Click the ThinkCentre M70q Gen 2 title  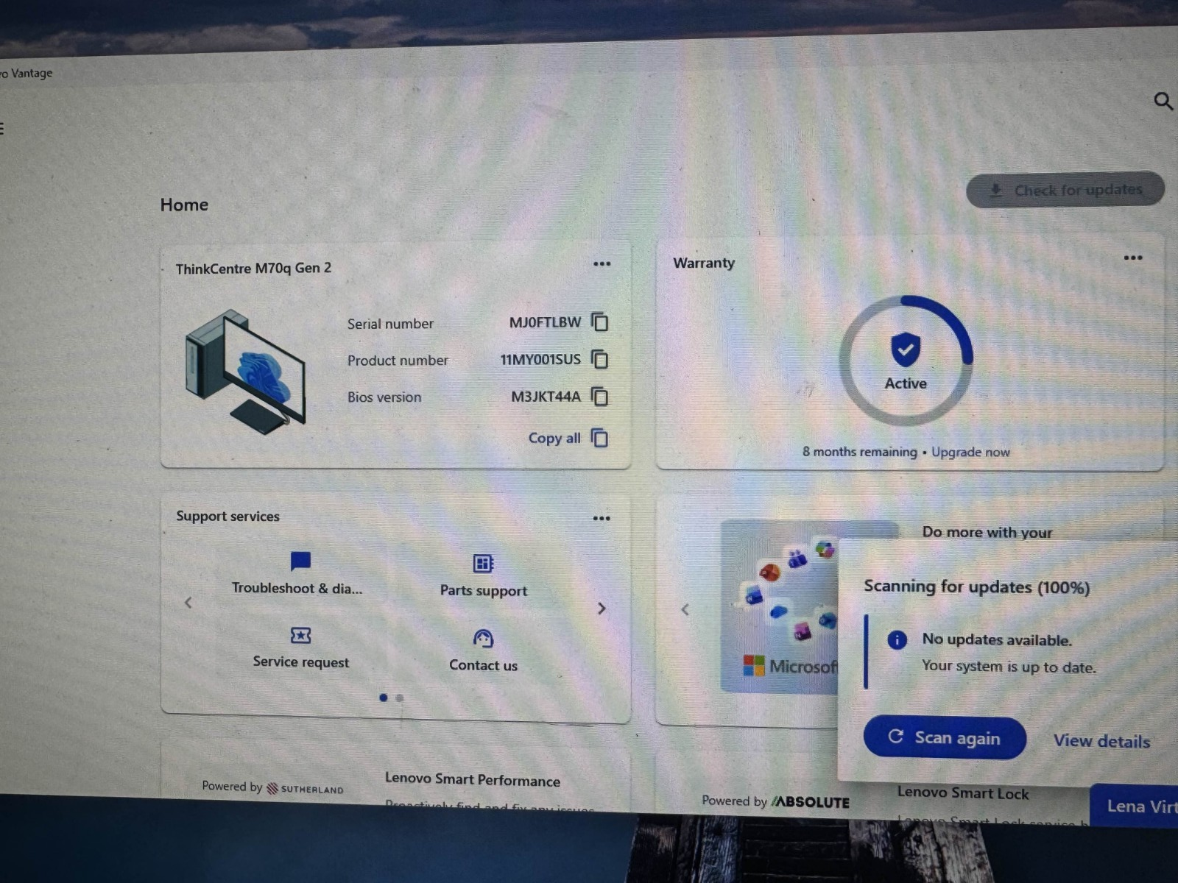[253, 269]
